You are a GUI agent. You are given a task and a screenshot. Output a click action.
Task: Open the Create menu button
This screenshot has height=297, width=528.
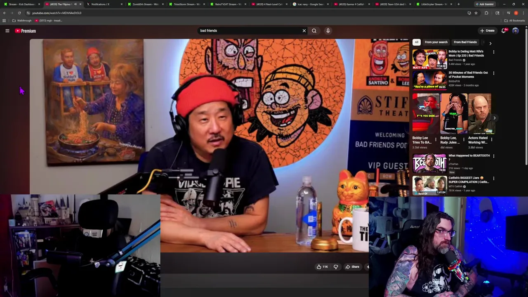[x=487, y=31]
